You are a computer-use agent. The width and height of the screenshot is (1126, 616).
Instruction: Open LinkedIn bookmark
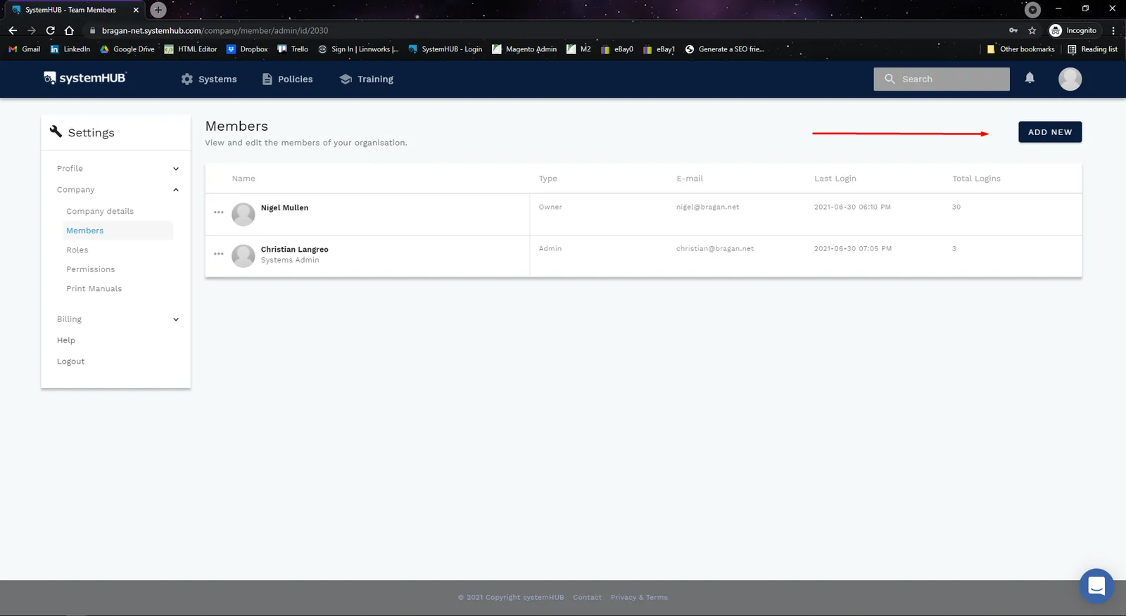coord(70,49)
